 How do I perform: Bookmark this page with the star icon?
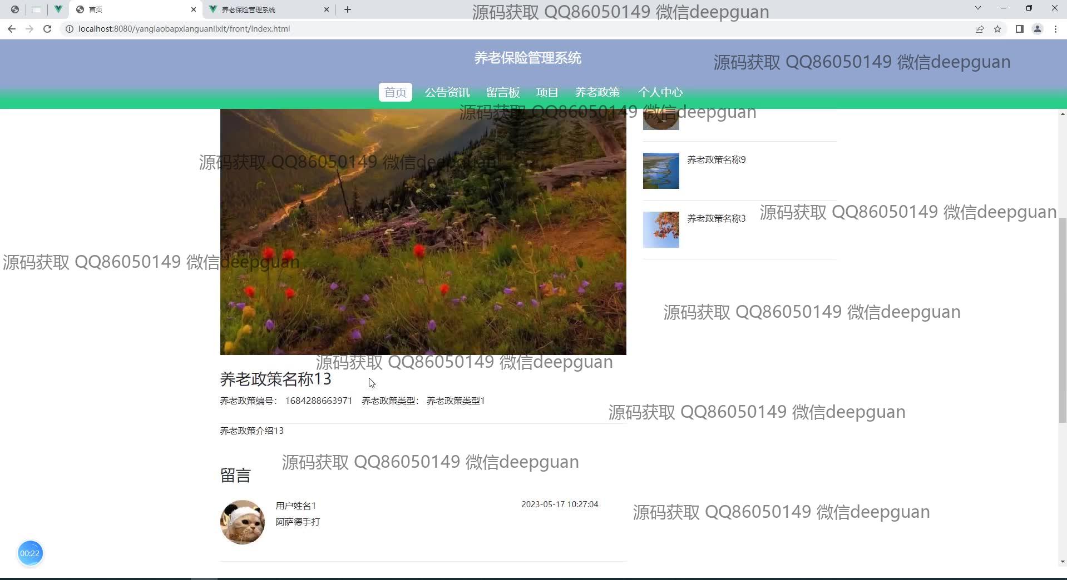coord(997,29)
